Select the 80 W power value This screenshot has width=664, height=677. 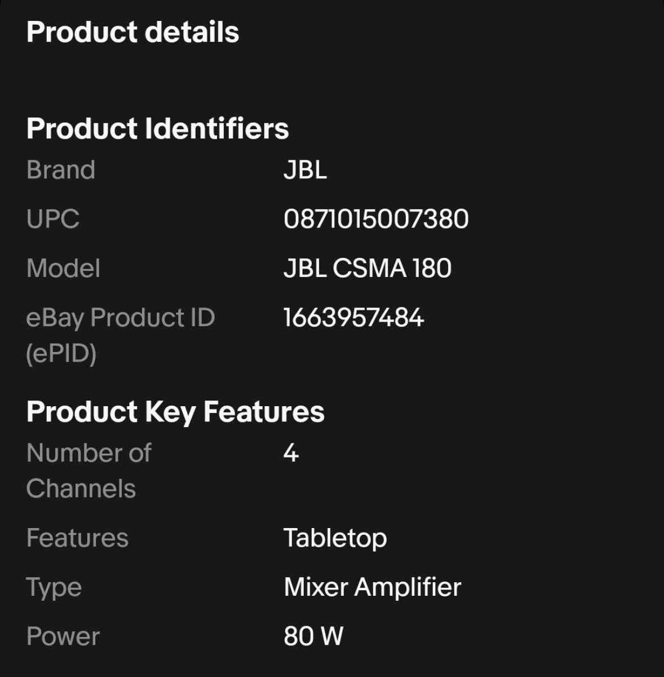313,636
